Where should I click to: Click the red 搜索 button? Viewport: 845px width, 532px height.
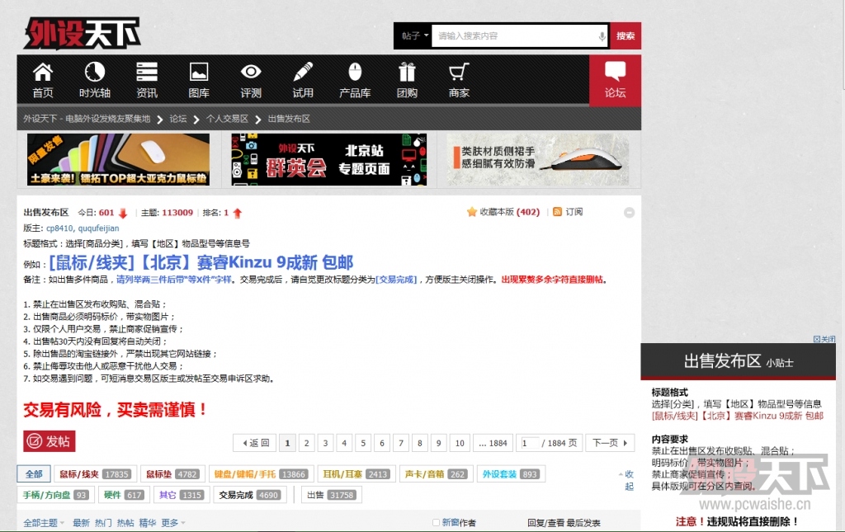tap(625, 36)
